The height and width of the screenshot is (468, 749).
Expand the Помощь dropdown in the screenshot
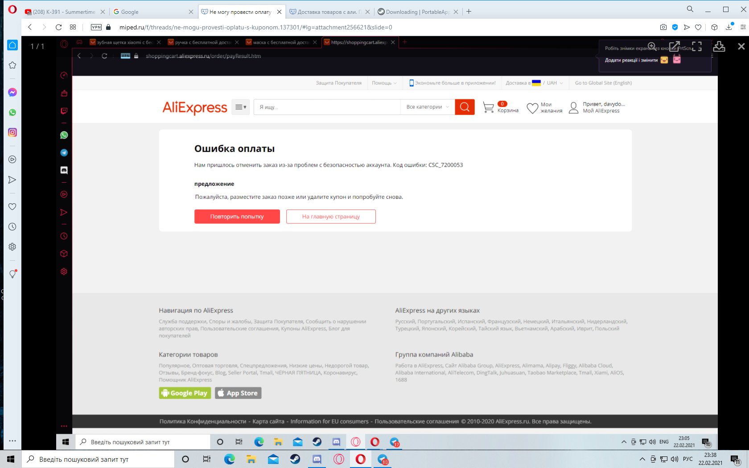coord(384,83)
